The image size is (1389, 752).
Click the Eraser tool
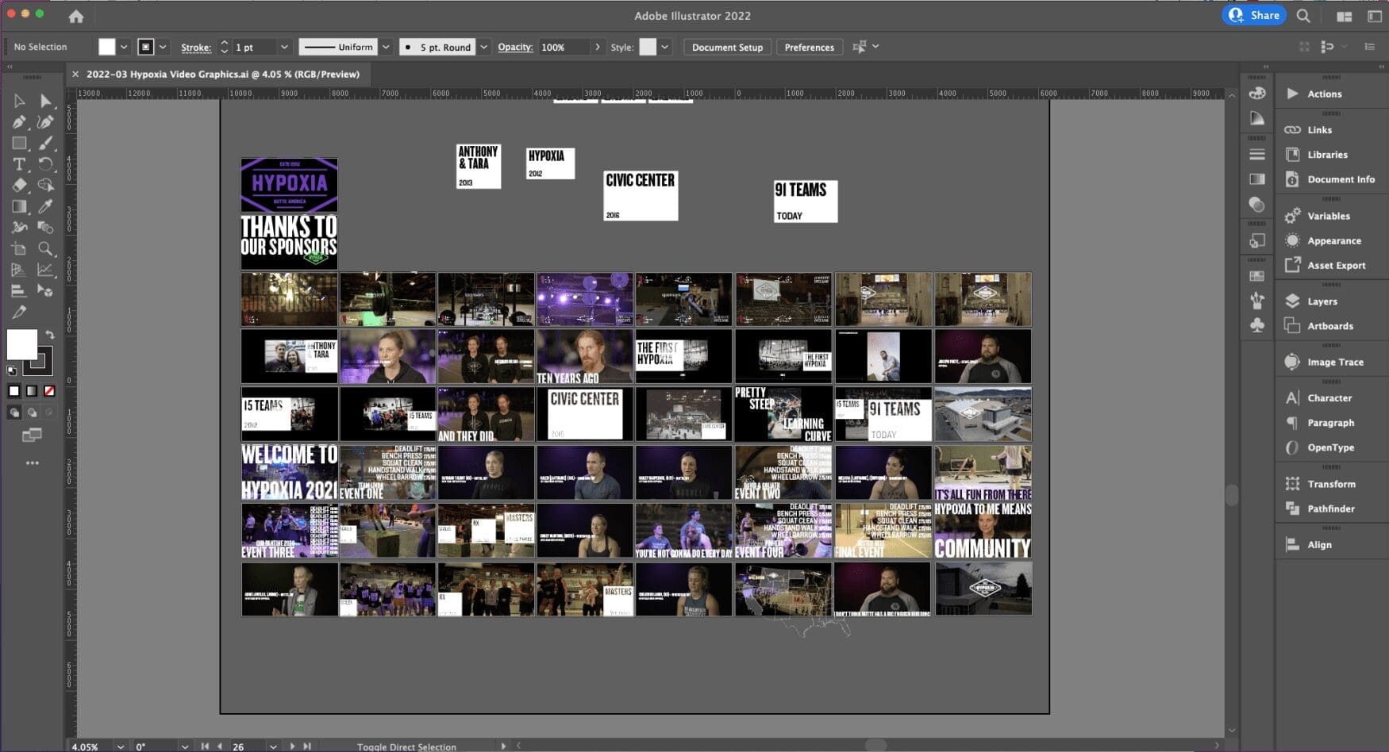point(19,185)
